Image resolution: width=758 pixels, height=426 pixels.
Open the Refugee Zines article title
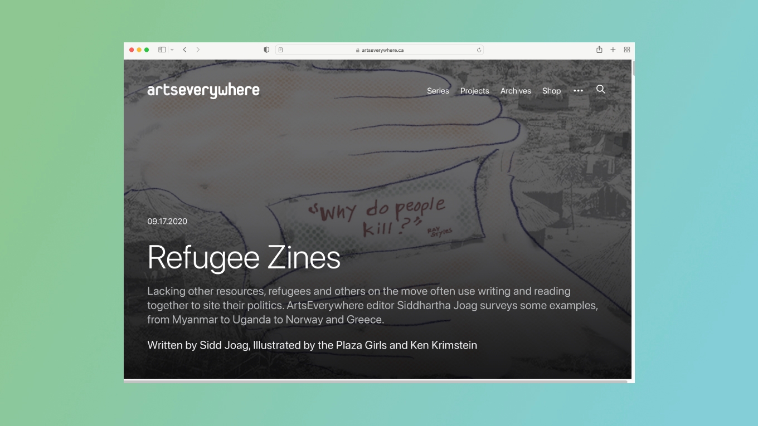244,258
